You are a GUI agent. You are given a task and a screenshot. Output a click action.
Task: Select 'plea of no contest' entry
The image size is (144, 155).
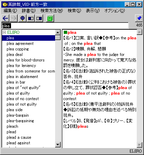pos(23,99)
